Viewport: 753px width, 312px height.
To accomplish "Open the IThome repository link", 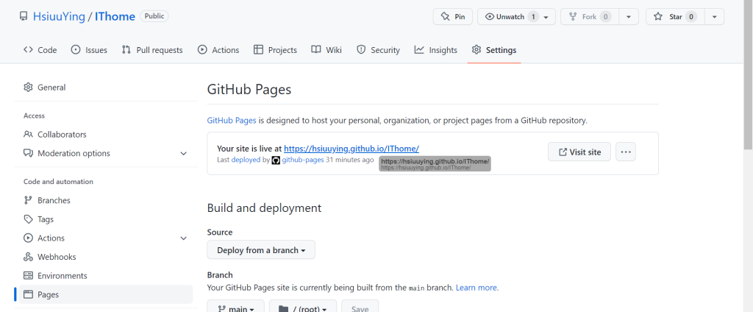I will tap(115, 16).
